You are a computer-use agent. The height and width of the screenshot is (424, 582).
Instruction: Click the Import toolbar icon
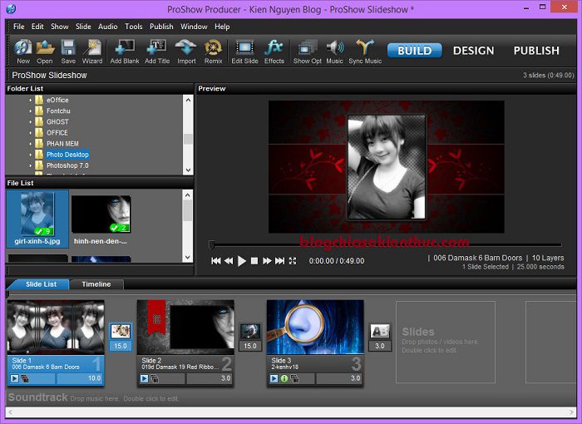point(186,52)
